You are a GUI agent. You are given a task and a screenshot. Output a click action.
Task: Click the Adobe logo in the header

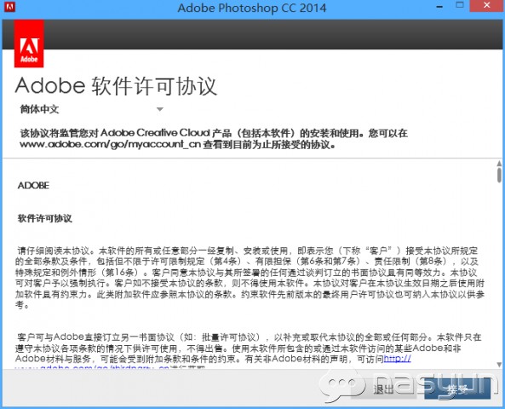point(29,43)
